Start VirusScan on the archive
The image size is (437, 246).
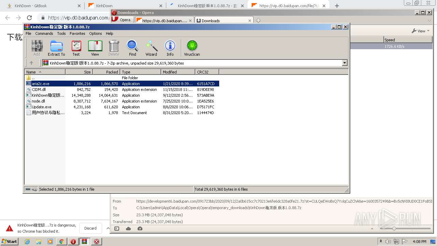(192, 48)
